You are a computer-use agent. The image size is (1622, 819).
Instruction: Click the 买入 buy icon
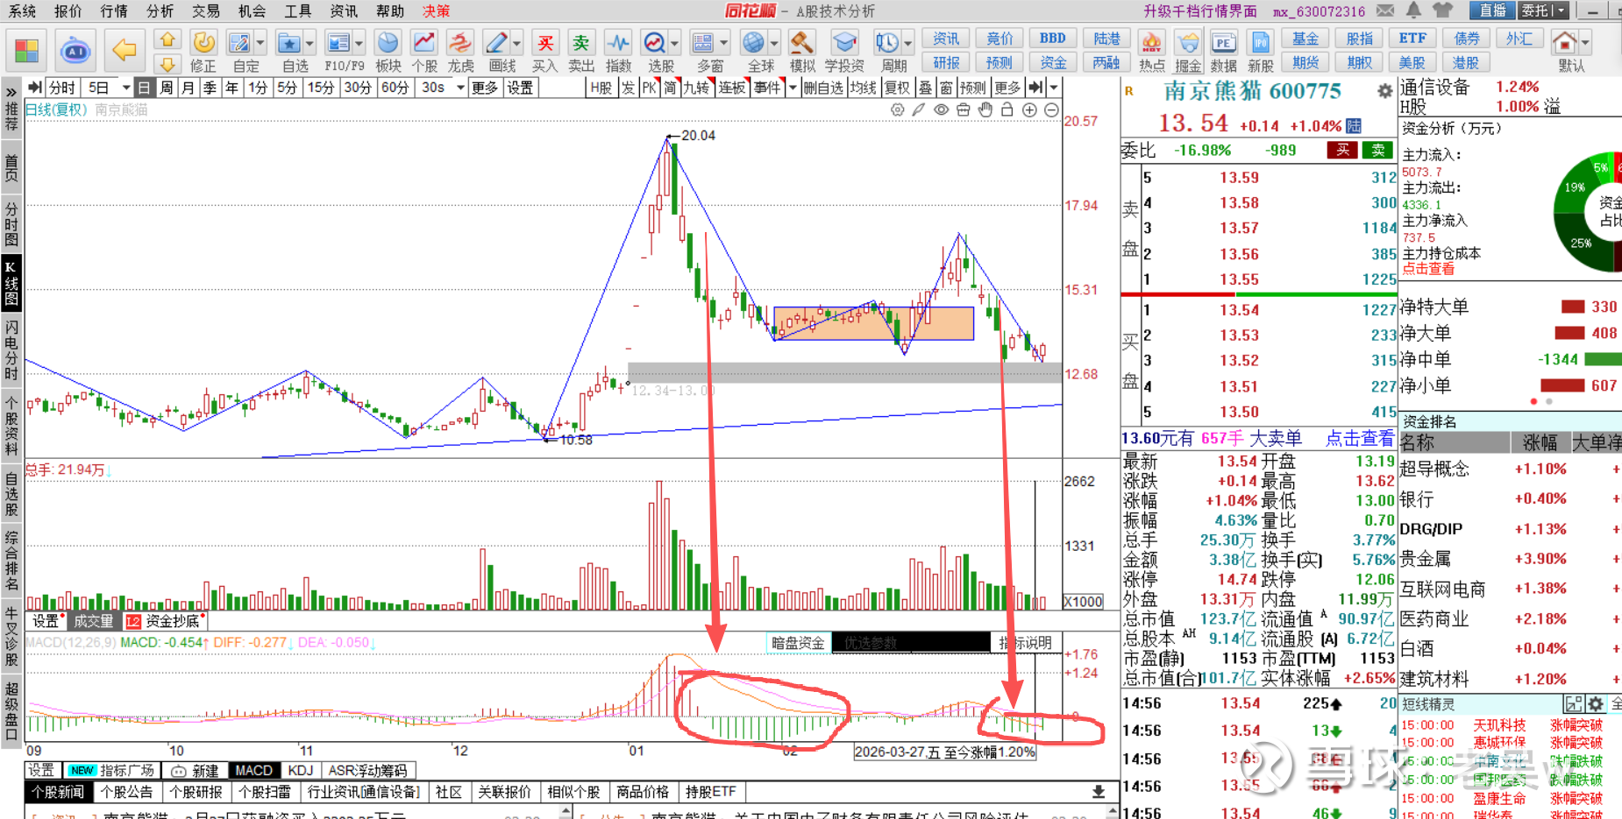point(544,43)
